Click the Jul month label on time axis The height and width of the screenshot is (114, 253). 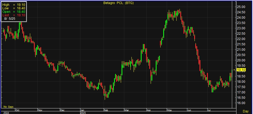209,110
